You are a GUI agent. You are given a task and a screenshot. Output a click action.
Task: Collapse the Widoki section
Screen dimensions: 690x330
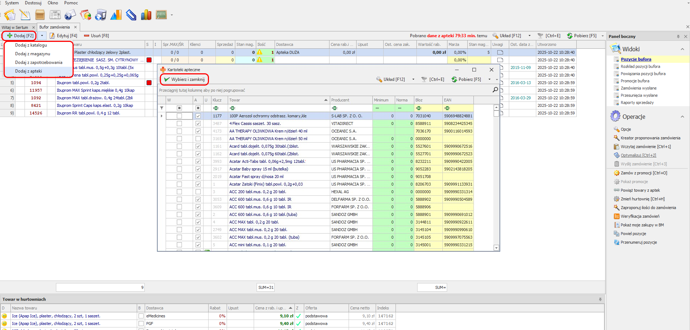point(682,49)
